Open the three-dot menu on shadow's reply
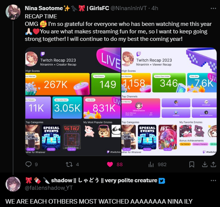 pyautogui.click(x=213, y=180)
